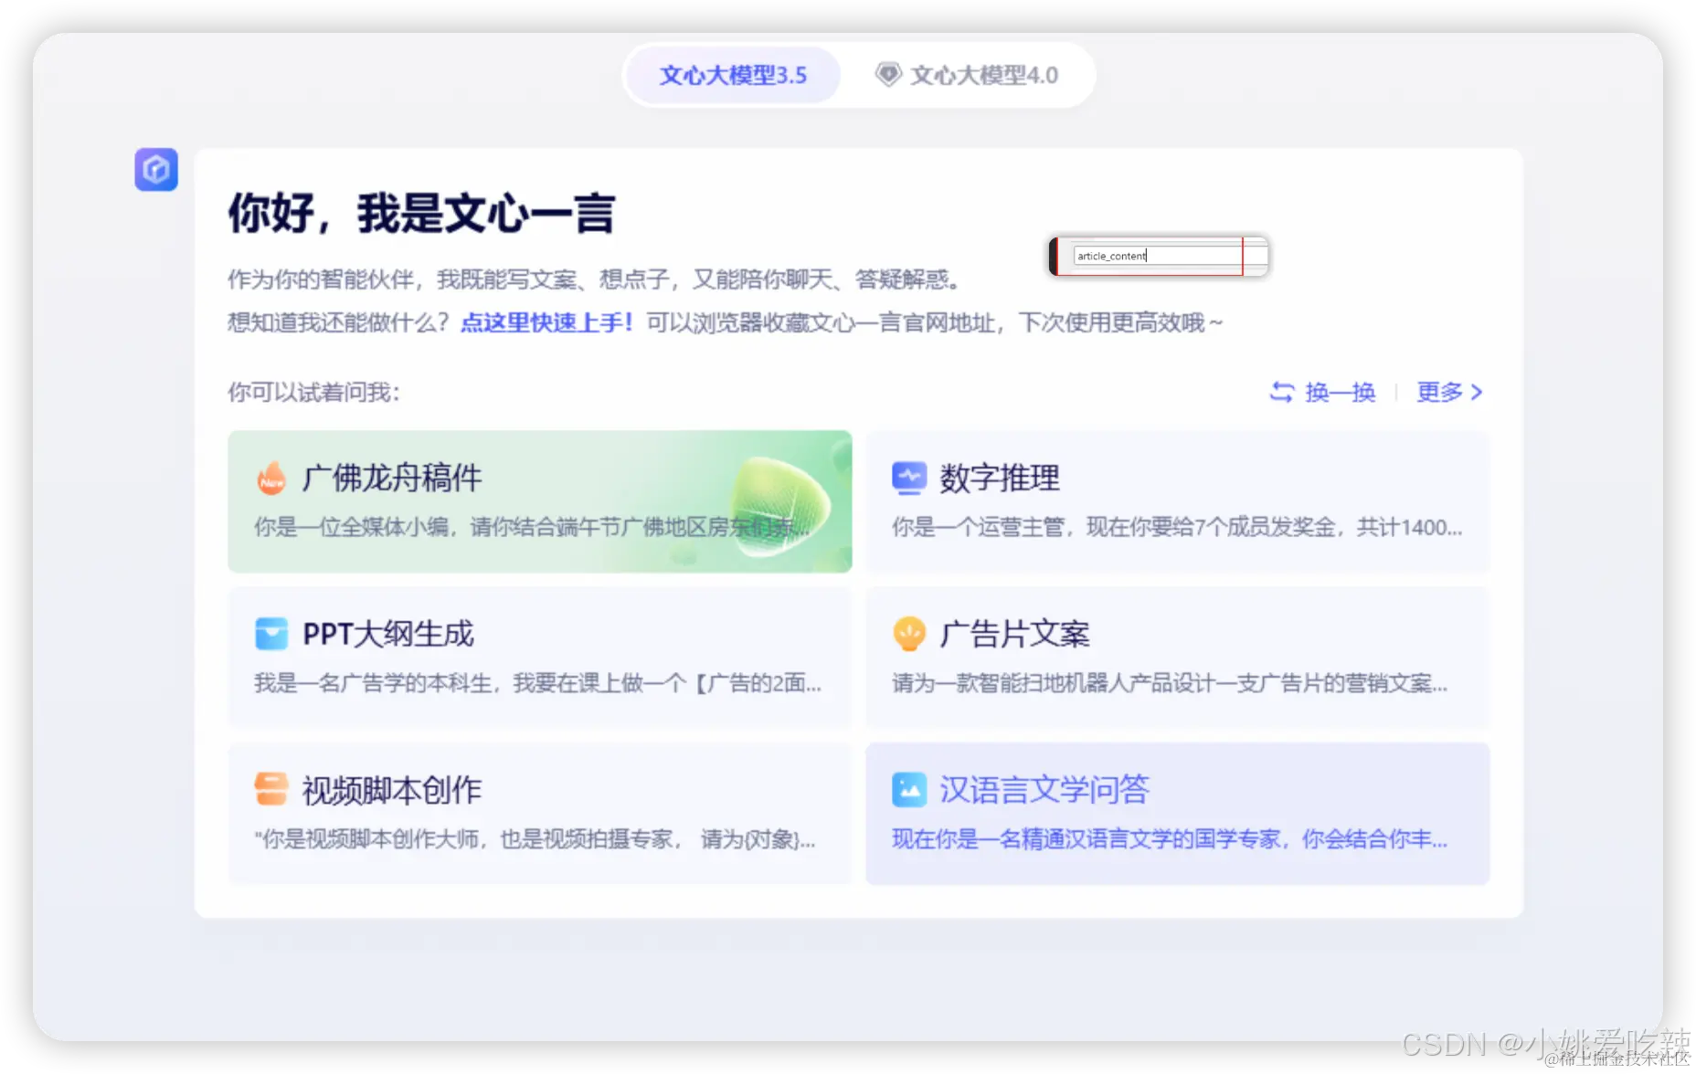Click the heading 你好，我是文心一言
1696x1074 pixels.
pyautogui.click(x=421, y=214)
